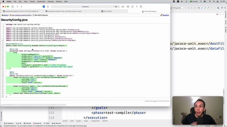Click the SecurityConfig.java page heading
This screenshot has height=127, width=227.
click(x=14, y=20)
